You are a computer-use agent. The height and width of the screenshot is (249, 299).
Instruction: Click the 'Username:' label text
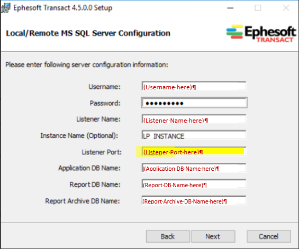[x=104, y=87]
